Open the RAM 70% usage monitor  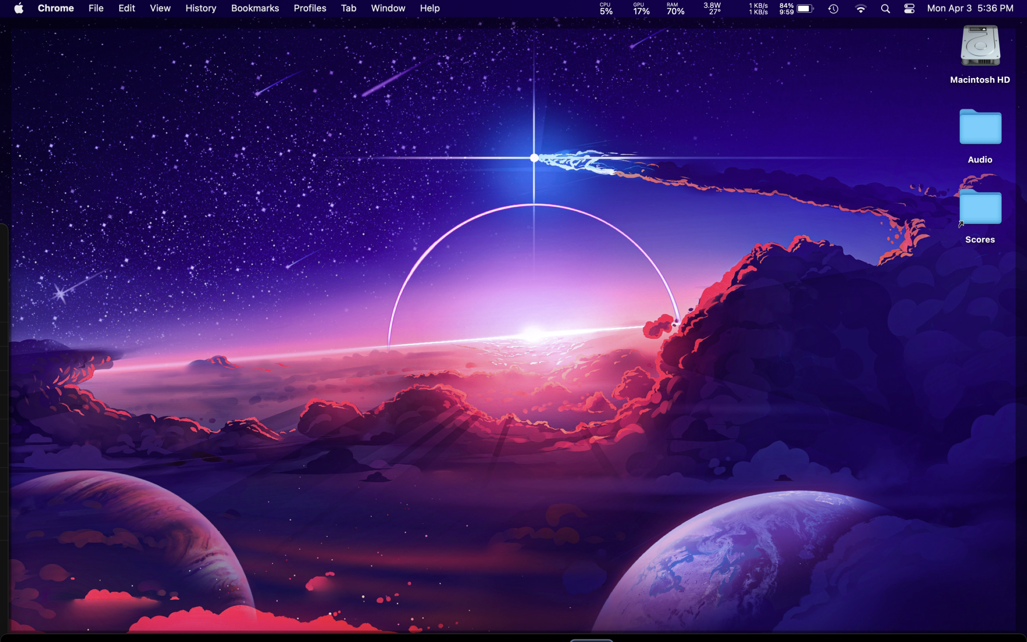point(675,9)
